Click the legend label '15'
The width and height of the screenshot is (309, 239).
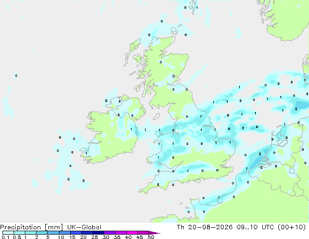click(x=72, y=237)
